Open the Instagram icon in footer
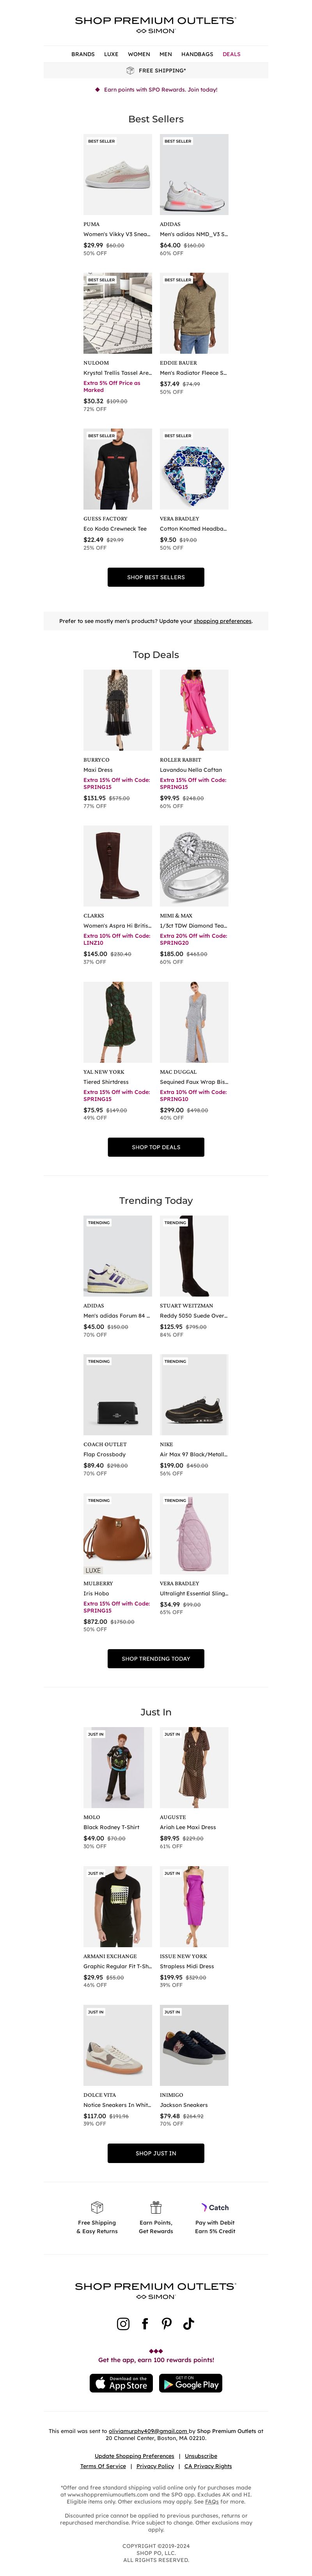 click(x=123, y=2323)
